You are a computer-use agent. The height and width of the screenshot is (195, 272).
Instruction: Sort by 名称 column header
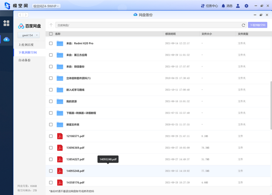(58, 34)
